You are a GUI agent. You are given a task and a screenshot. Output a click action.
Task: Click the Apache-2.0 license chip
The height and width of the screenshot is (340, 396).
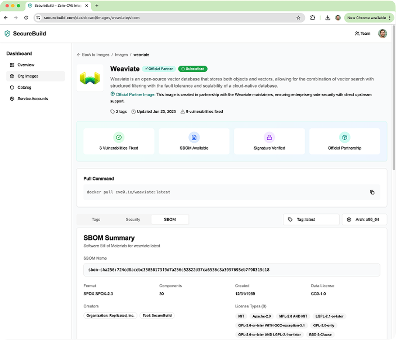click(261, 316)
